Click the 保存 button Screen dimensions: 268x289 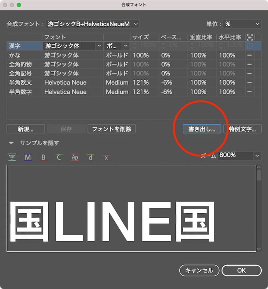coord(66,129)
